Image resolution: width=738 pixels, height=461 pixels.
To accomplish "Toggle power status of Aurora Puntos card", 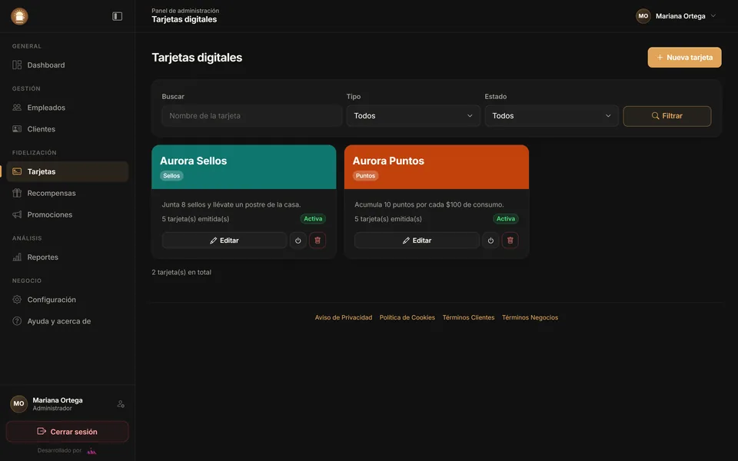I will [490, 240].
